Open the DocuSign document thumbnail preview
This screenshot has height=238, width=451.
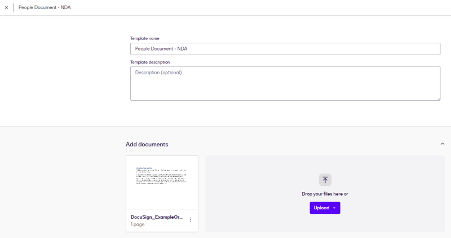pos(162,182)
